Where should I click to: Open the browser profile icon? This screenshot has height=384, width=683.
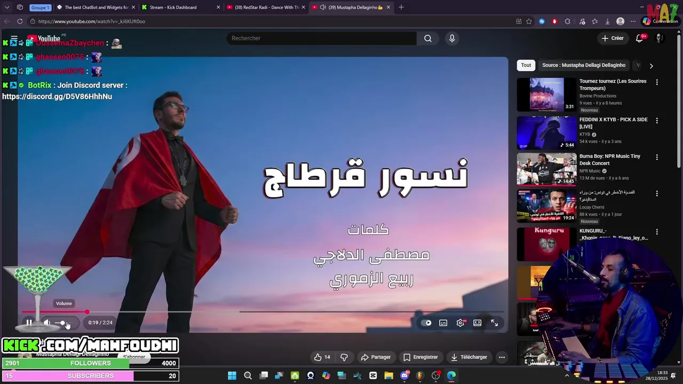[620, 21]
